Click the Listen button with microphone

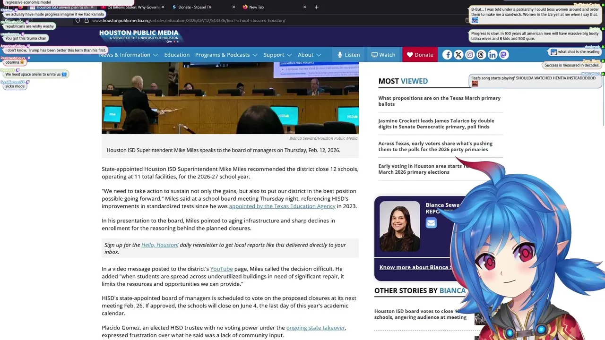(x=348, y=55)
